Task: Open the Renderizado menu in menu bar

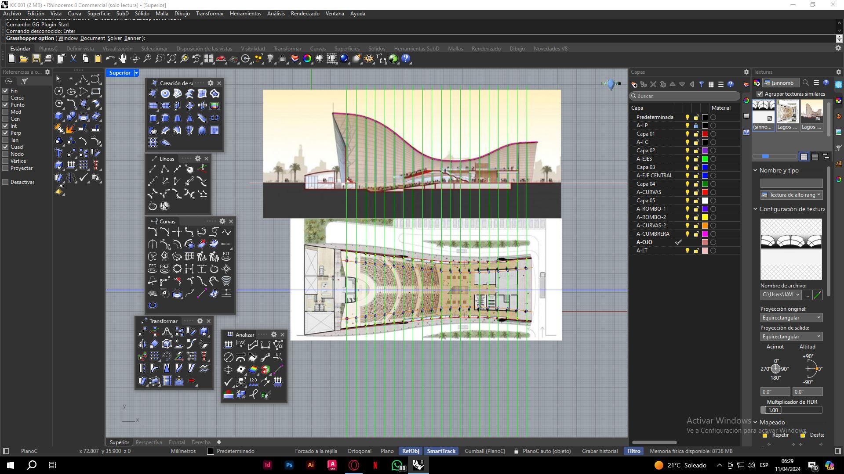Action: tap(305, 14)
